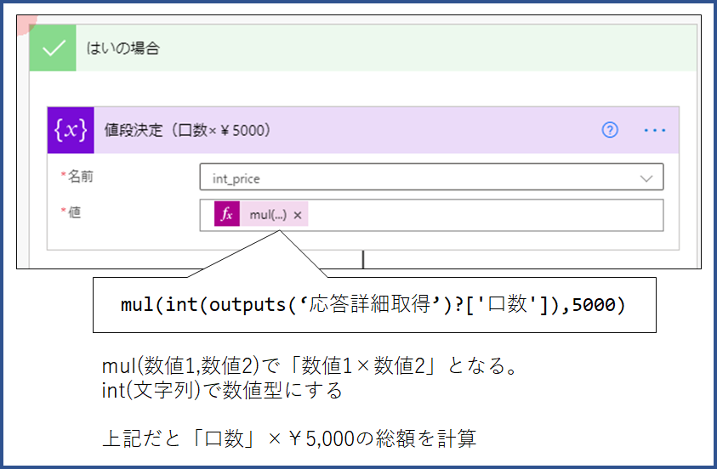Click the fx expression icon in 値 field
717x469 pixels.
227,214
